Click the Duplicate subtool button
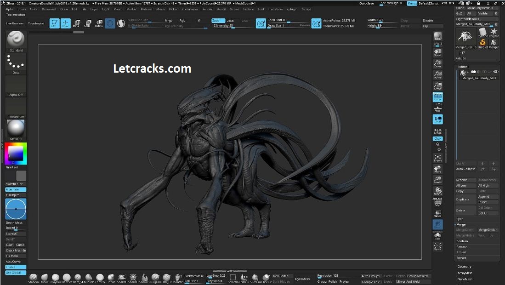The image size is (505, 285). pyautogui.click(x=465, y=199)
